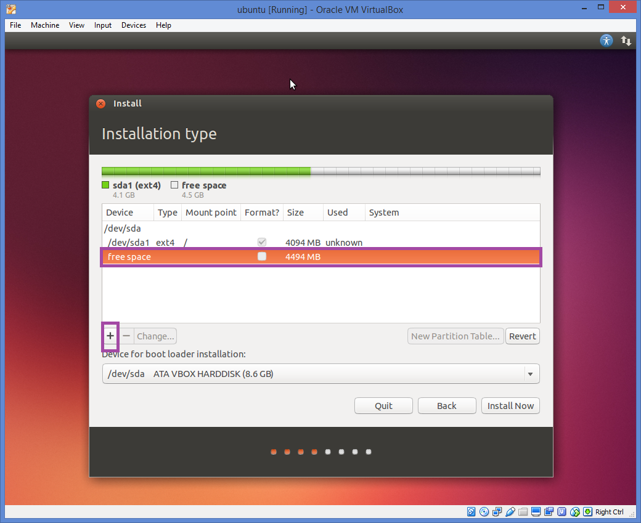The width and height of the screenshot is (641, 523).
Task: Click the minus remove partition button
Action: [126, 336]
